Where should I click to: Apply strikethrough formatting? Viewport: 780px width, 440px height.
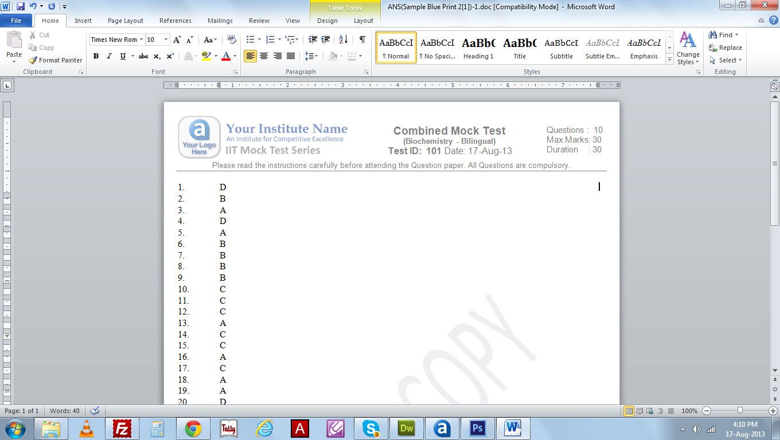(143, 56)
